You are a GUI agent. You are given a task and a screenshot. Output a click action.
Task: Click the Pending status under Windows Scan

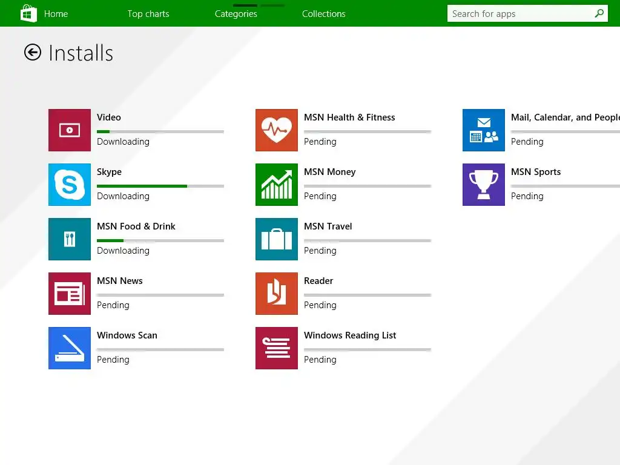point(113,360)
